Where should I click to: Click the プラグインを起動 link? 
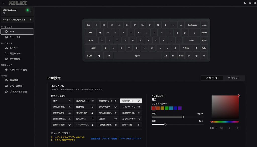click(109, 139)
